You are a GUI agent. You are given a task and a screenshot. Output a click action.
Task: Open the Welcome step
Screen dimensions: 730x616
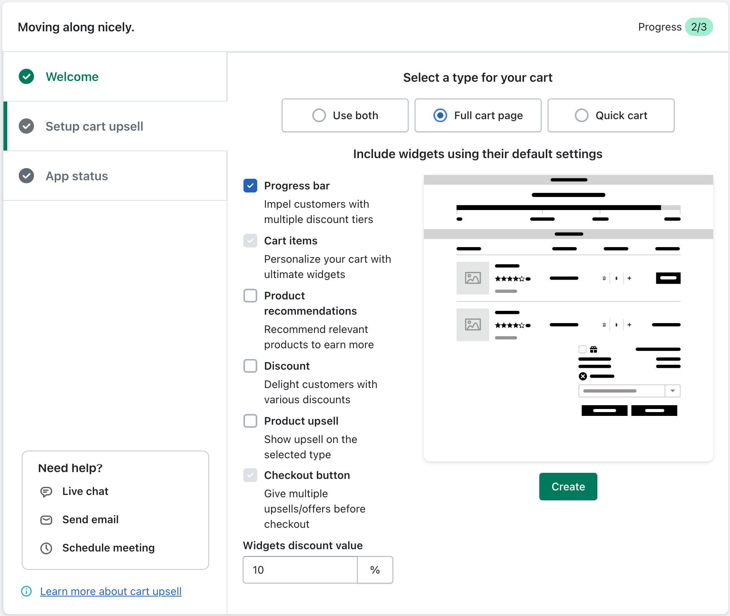[x=115, y=76]
